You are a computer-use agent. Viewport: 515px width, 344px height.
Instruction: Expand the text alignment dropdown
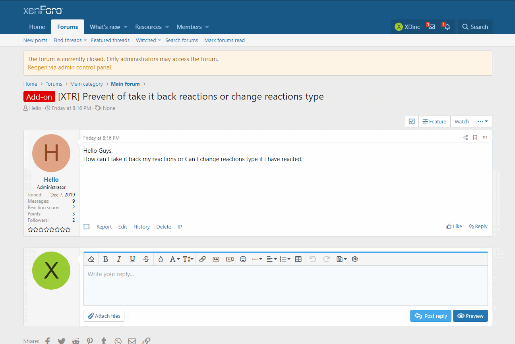tap(271, 259)
